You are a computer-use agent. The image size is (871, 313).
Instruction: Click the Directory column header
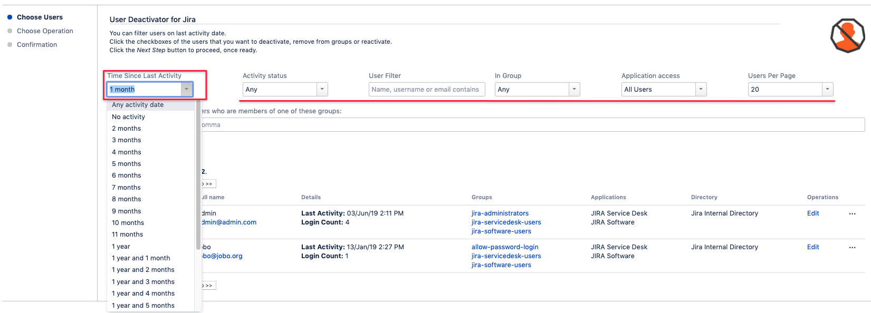click(x=704, y=198)
